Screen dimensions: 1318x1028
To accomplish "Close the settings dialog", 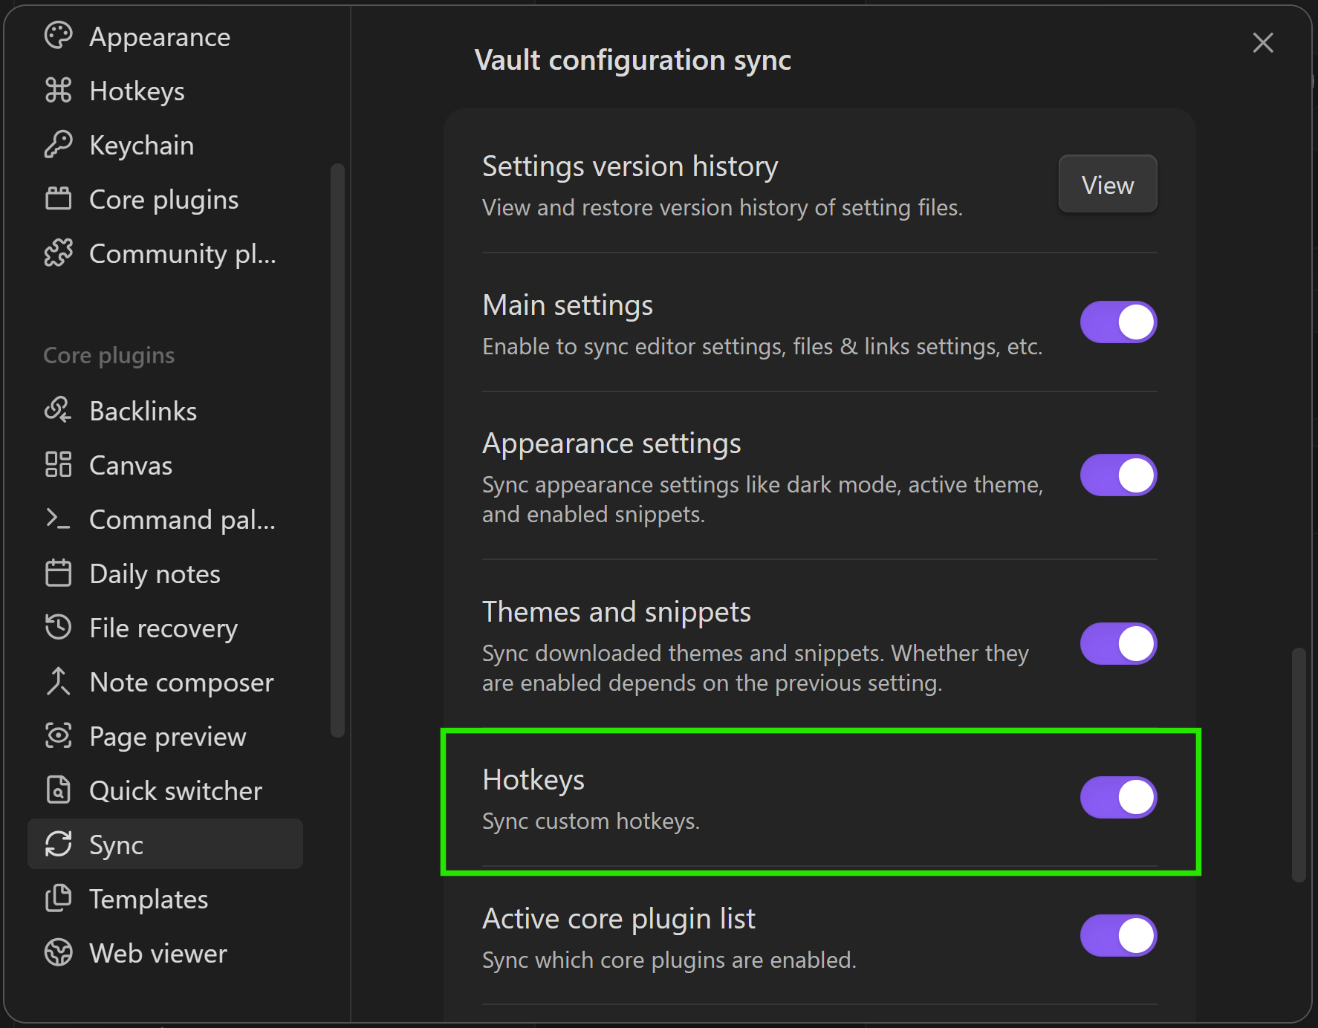I will click(x=1262, y=42).
